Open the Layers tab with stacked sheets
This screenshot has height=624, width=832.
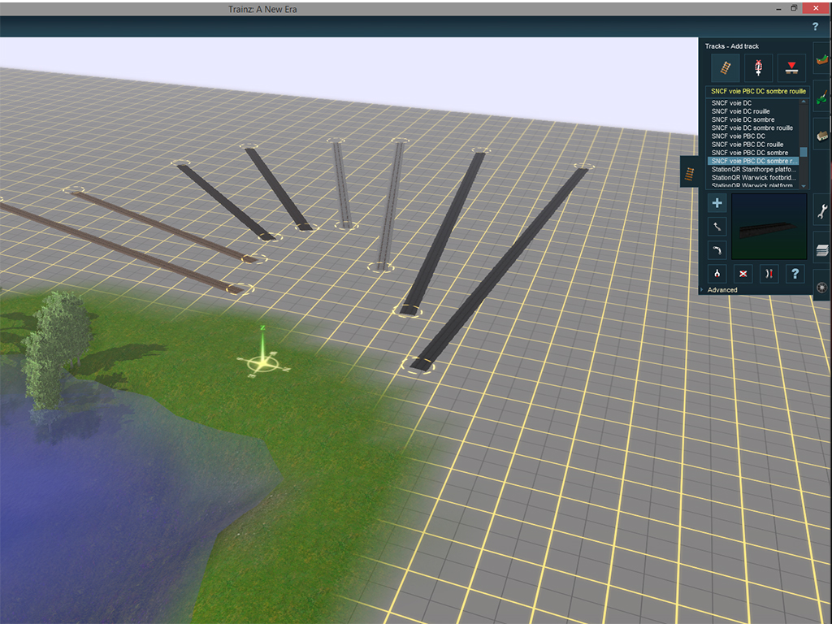click(x=822, y=249)
